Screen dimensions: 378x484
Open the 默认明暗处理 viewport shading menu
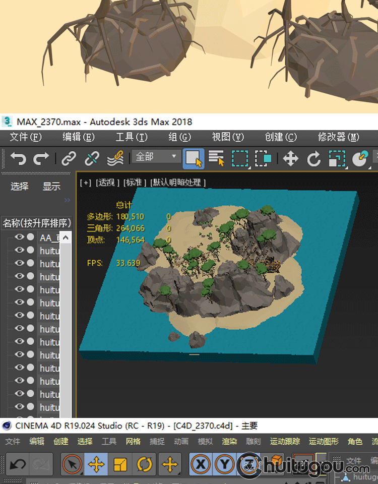tap(178, 183)
